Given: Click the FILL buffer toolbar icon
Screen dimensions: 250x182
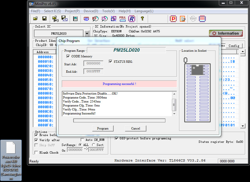Looking at the screenshot, I should coord(122,19).
